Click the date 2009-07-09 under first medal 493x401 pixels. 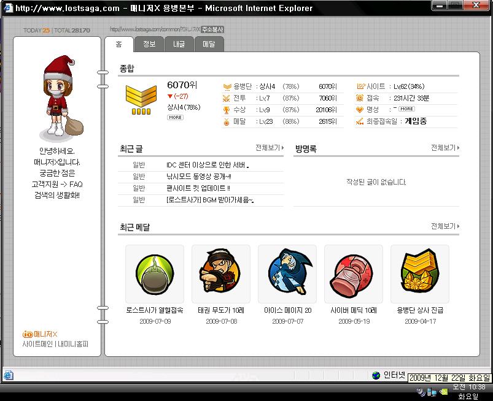click(x=155, y=321)
